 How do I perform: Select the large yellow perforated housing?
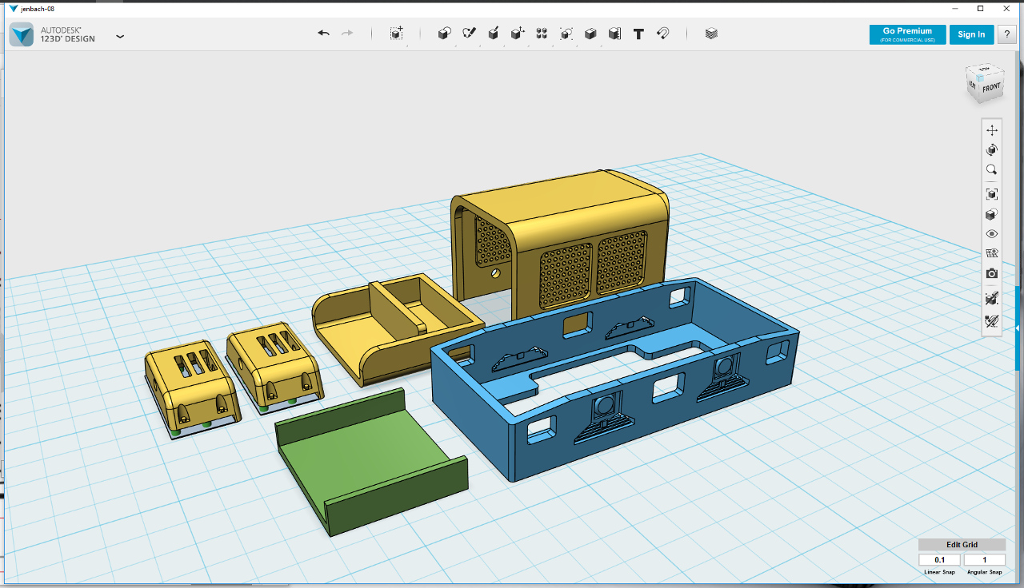[x=560, y=244]
